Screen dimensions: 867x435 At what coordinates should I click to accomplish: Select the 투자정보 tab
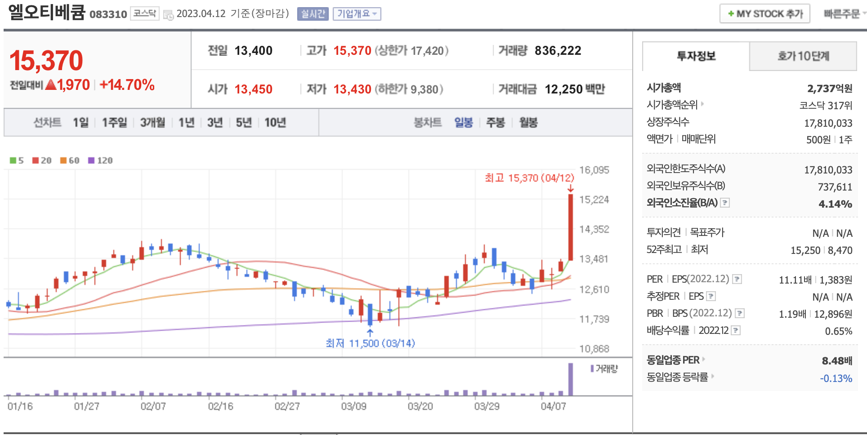tap(696, 56)
